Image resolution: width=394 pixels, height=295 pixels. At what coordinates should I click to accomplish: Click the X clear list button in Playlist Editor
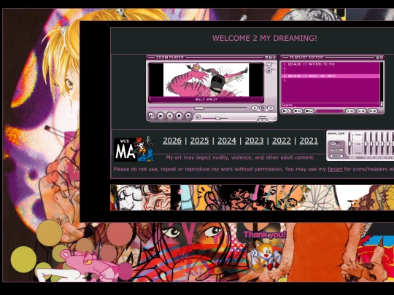(x=361, y=111)
